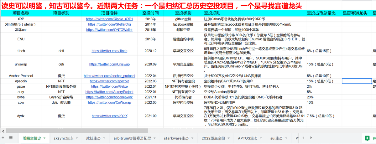The height and width of the screenshot is (144, 376).
Task: Select the 空投规则 header cell
Action: coord(254,13)
